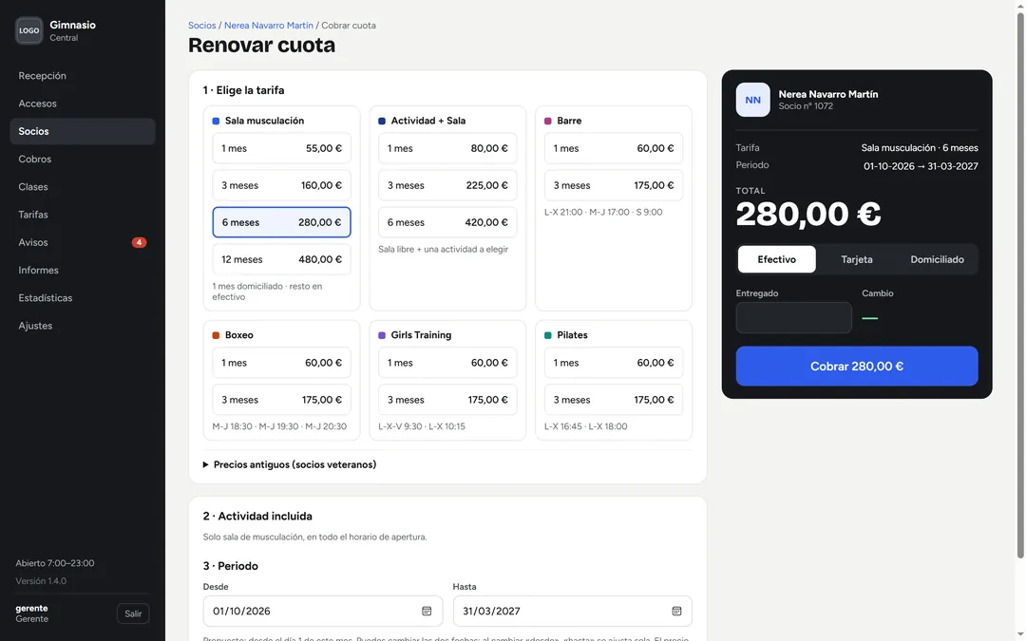1026x641 pixels.
Task: Follow the Nerea Navarro Martín breadcrumb link
Action: tap(268, 26)
